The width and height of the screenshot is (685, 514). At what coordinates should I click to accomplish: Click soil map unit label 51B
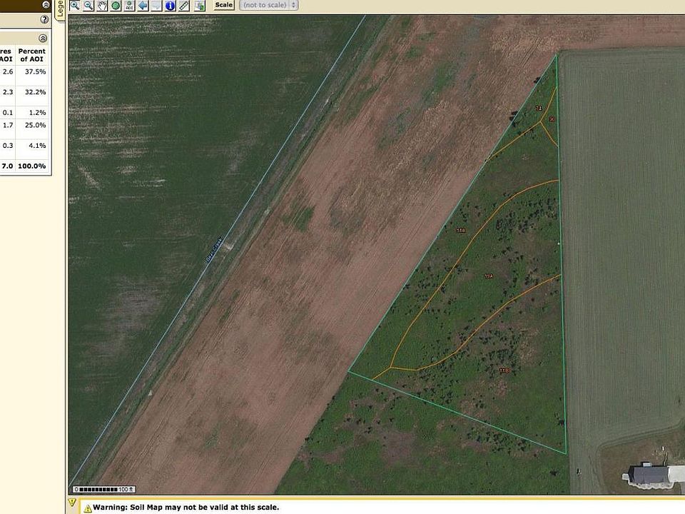pyautogui.click(x=460, y=231)
